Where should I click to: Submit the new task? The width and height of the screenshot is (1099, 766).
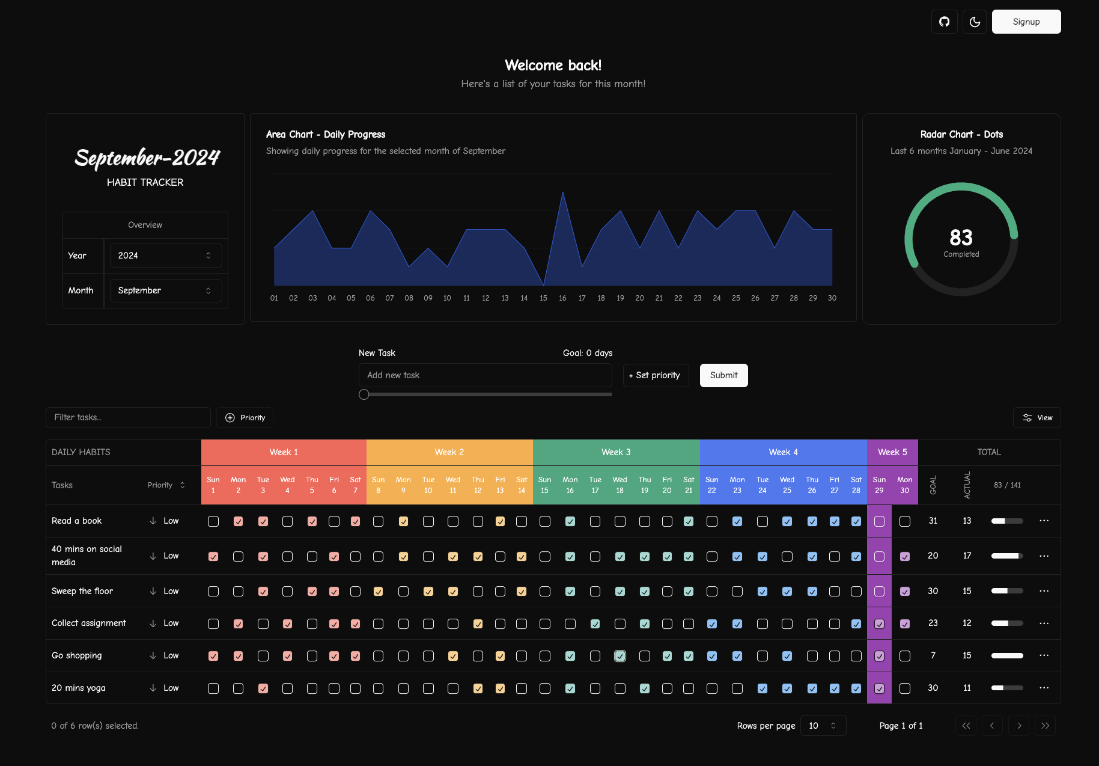[x=723, y=375]
